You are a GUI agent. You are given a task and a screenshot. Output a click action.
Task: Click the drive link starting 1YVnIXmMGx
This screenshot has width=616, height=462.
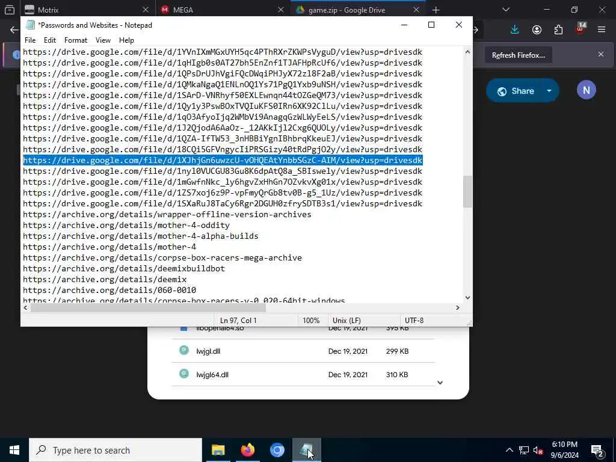tap(223, 52)
